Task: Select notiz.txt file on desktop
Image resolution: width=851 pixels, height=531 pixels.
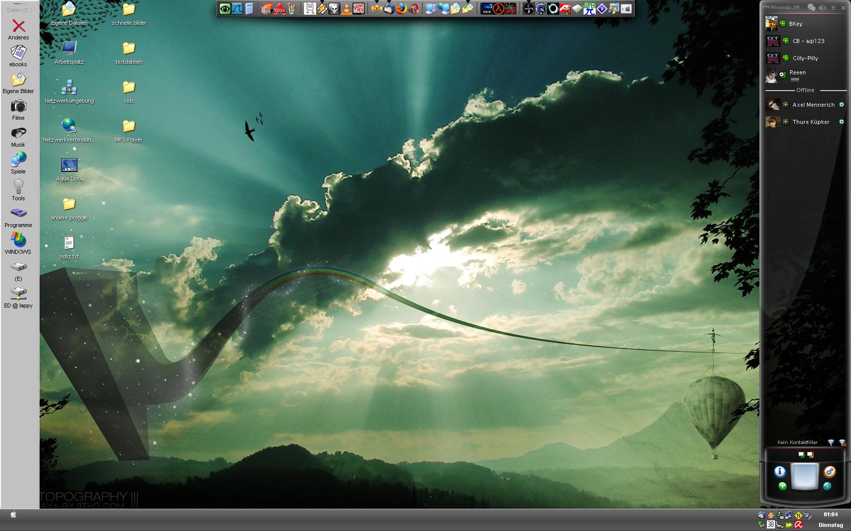Action: tap(69, 247)
